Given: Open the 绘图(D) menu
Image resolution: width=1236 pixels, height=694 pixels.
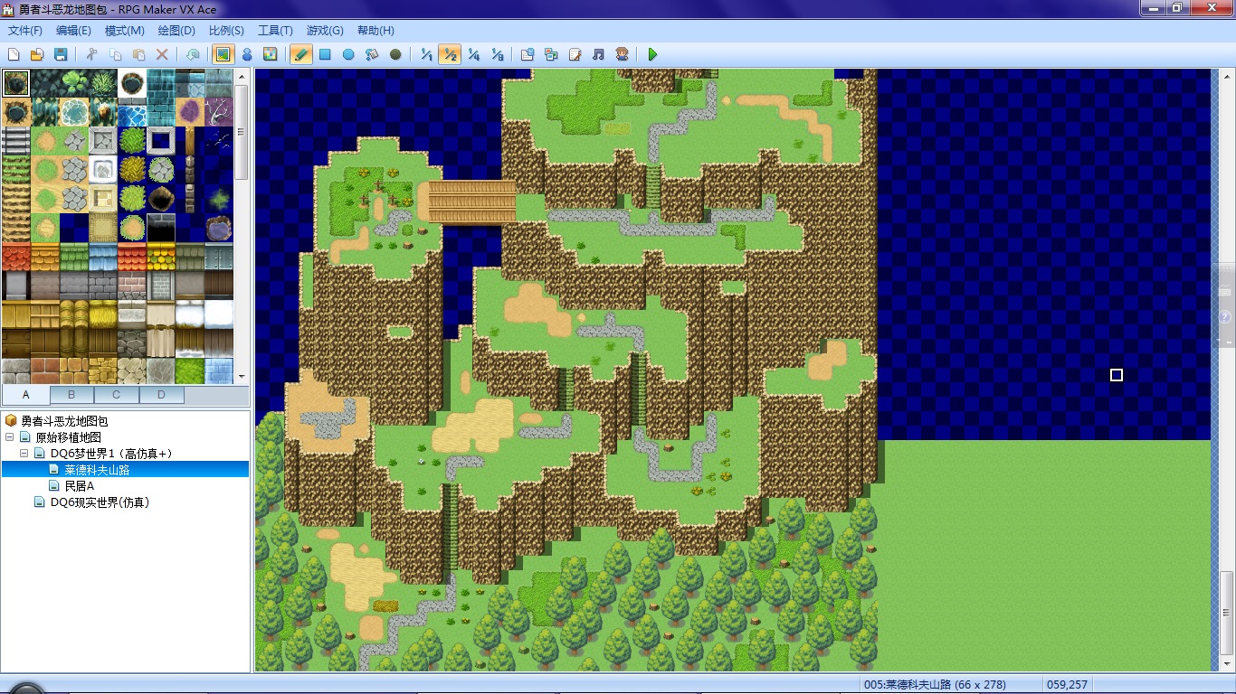Looking at the screenshot, I should pos(176,31).
